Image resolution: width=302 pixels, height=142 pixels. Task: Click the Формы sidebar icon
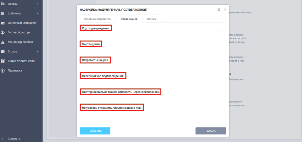pyautogui.click(x=3, y=4)
